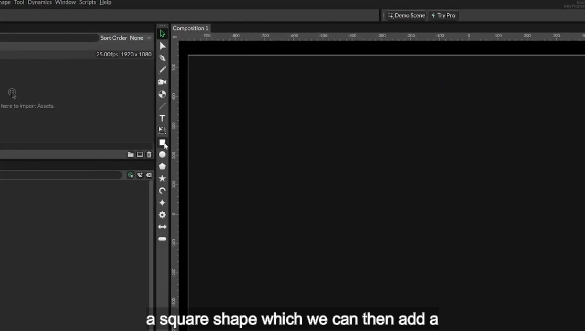Select the Text tool
The image size is (585, 331).
[162, 118]
